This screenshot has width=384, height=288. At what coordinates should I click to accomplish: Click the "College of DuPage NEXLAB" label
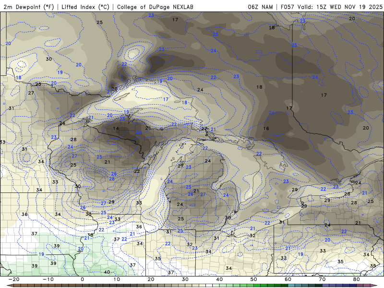(x=155, y=7)
